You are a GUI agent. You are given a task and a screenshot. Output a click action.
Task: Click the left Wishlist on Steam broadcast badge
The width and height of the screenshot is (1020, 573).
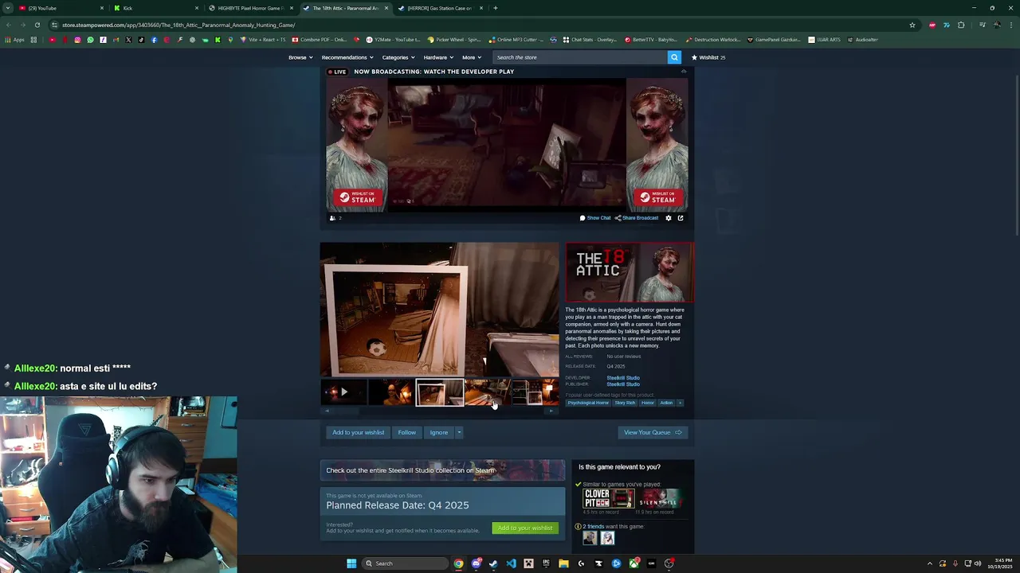click(357, 197)
